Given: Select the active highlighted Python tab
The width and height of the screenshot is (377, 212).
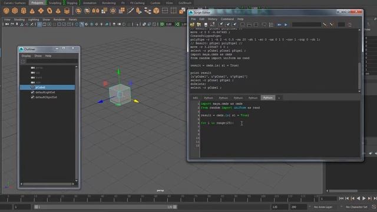Looking at the screenshot, I should [x=268, y=98].
